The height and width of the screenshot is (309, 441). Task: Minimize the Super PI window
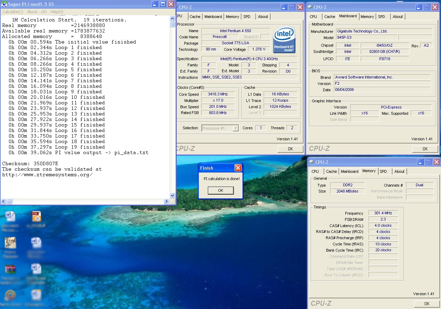[155, 4]
